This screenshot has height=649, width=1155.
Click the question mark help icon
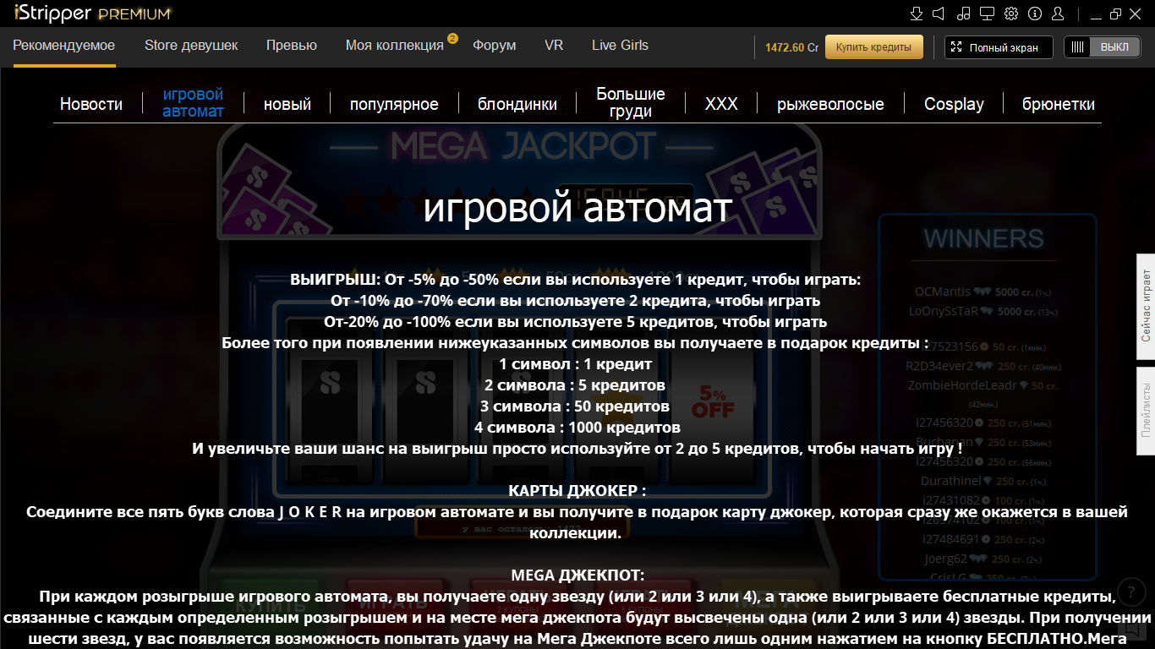(1131, 592)
